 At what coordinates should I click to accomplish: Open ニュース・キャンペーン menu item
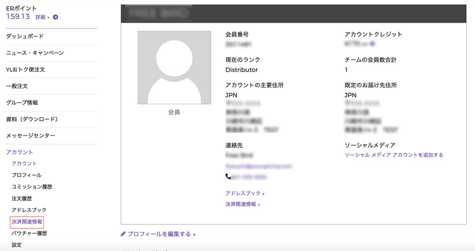tap(34, 53)
